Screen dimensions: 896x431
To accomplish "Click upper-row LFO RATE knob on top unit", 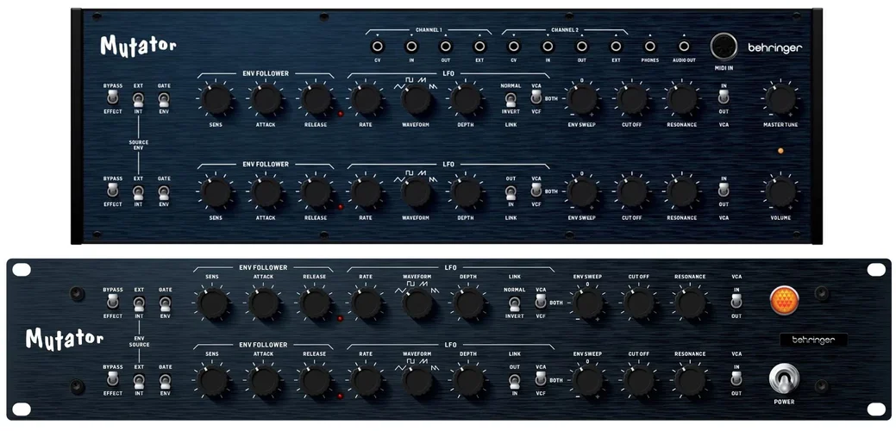I will pyautogui.click(x=367, y=99).
